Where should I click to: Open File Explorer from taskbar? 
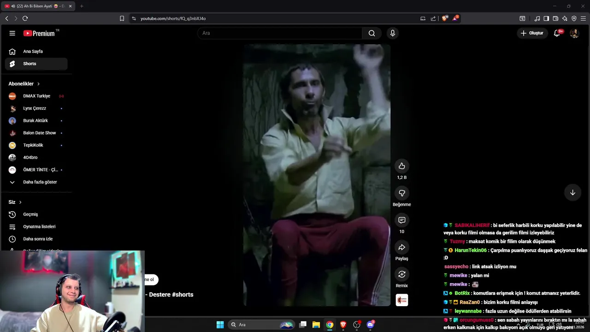tap(316, 325)
